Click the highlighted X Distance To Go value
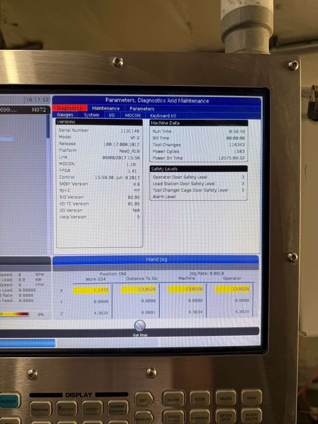The height and width of the screenshot is (424, 318). coord(138,289)
